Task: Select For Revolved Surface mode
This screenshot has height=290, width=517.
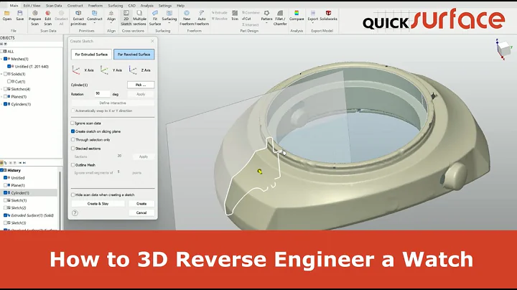Action: pyautogui.click(x=134, y=55)
